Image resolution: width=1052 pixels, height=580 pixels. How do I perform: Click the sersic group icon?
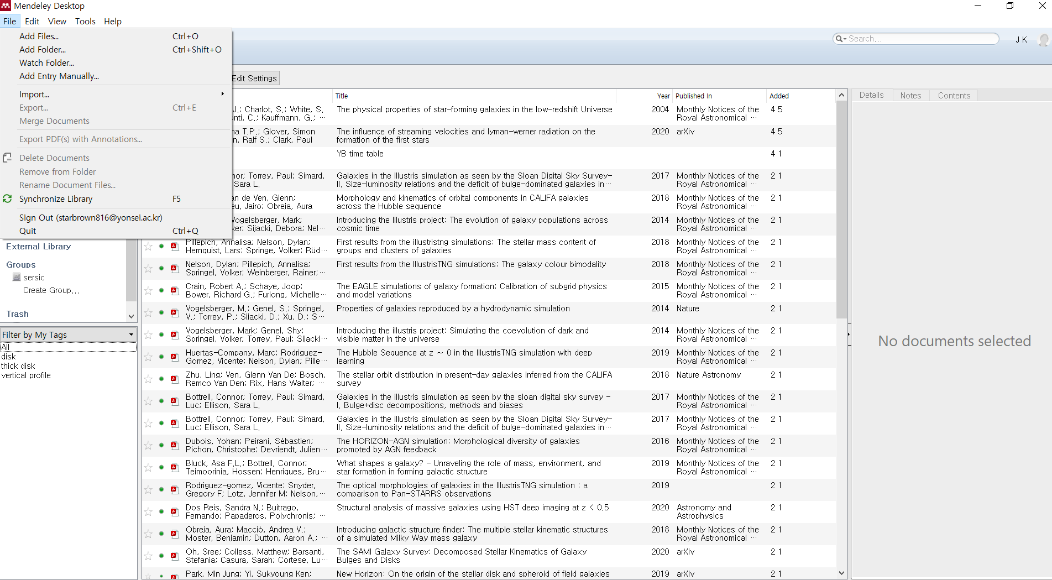(17, 277)
